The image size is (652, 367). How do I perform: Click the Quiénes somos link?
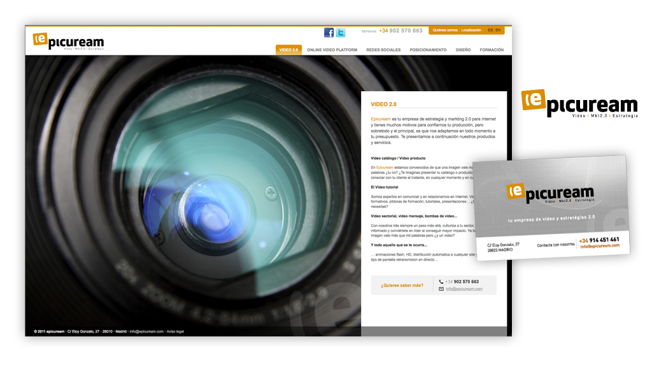pyautogui.click(x=444, y=30)
